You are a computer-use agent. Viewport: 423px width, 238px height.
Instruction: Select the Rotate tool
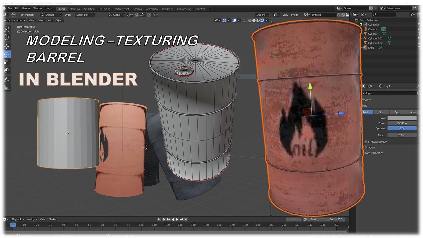point(6,54)
